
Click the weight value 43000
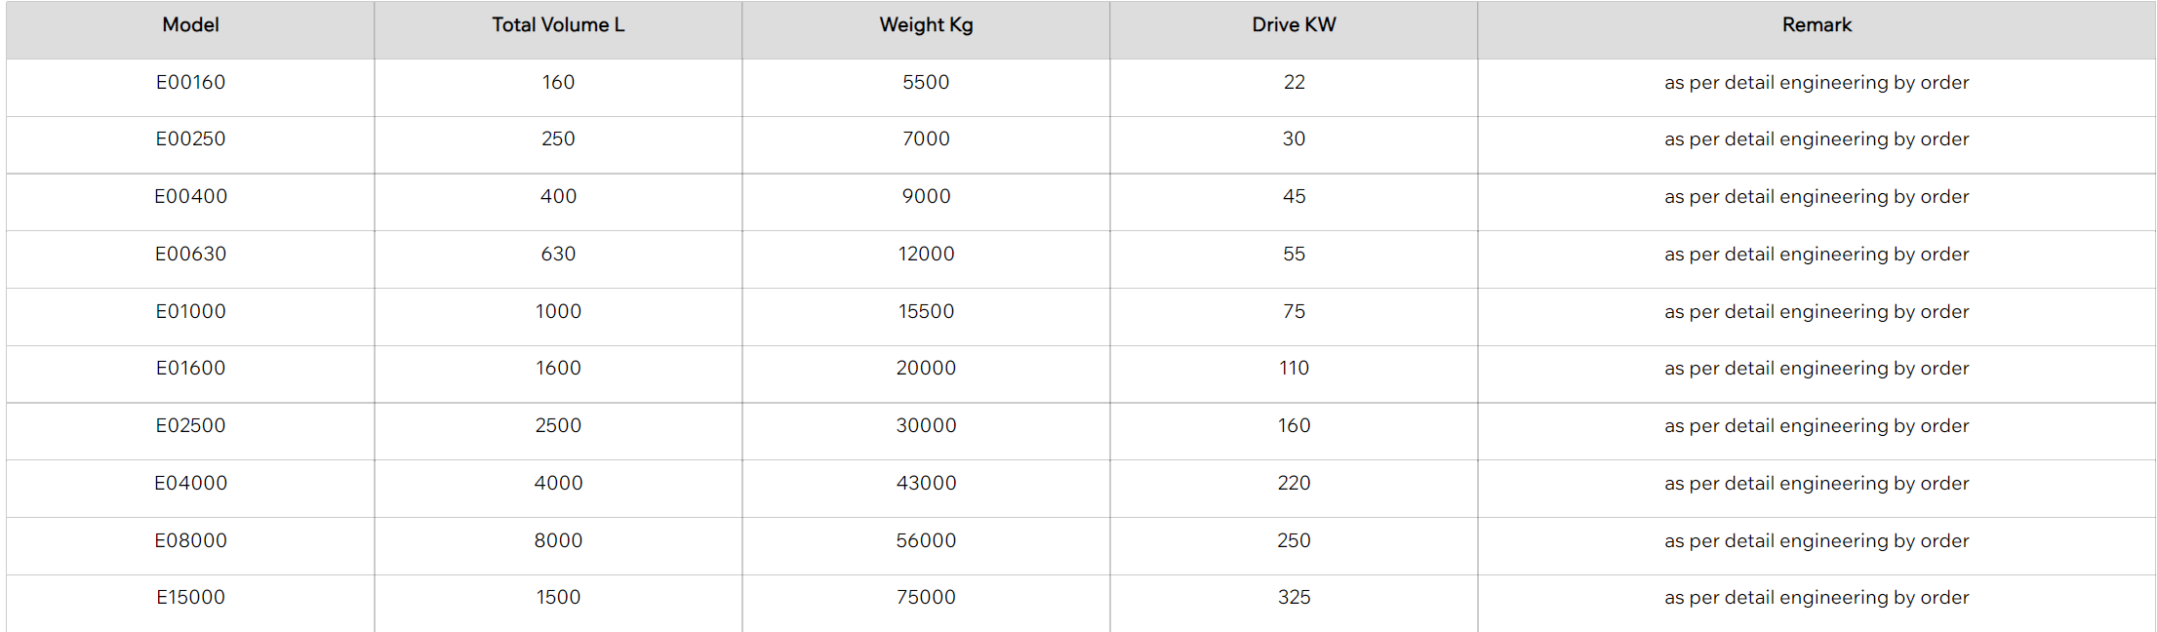coord(926,484)
